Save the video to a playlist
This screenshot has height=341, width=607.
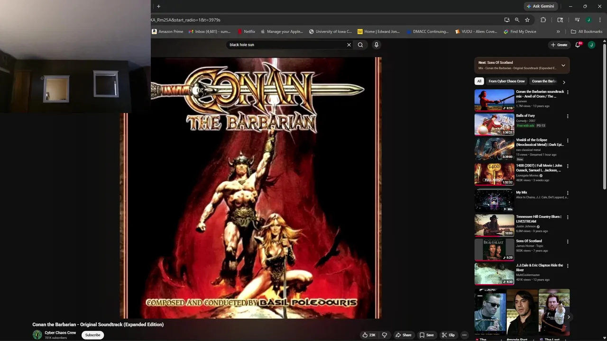tap(426, 335)
